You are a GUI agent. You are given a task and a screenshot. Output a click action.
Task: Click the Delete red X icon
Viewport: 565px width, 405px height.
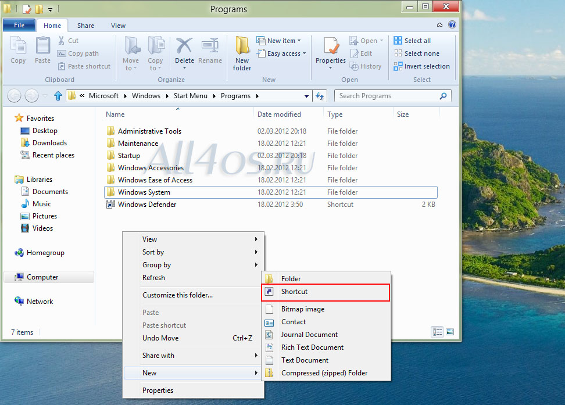(184, 46)
